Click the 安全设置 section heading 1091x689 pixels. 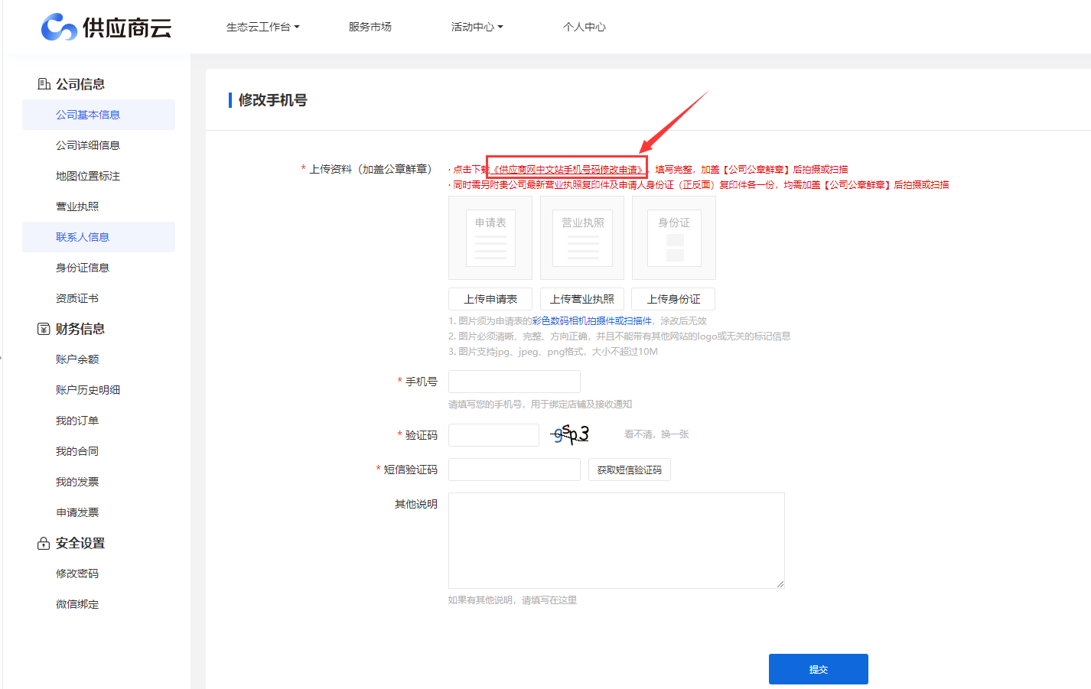coord(80,543)
